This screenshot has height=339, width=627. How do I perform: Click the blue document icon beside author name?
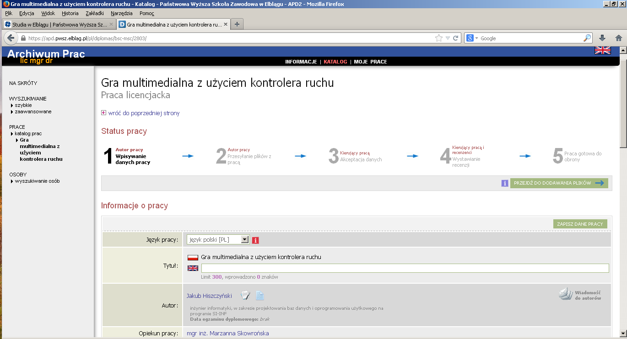(x=259, y=296)
